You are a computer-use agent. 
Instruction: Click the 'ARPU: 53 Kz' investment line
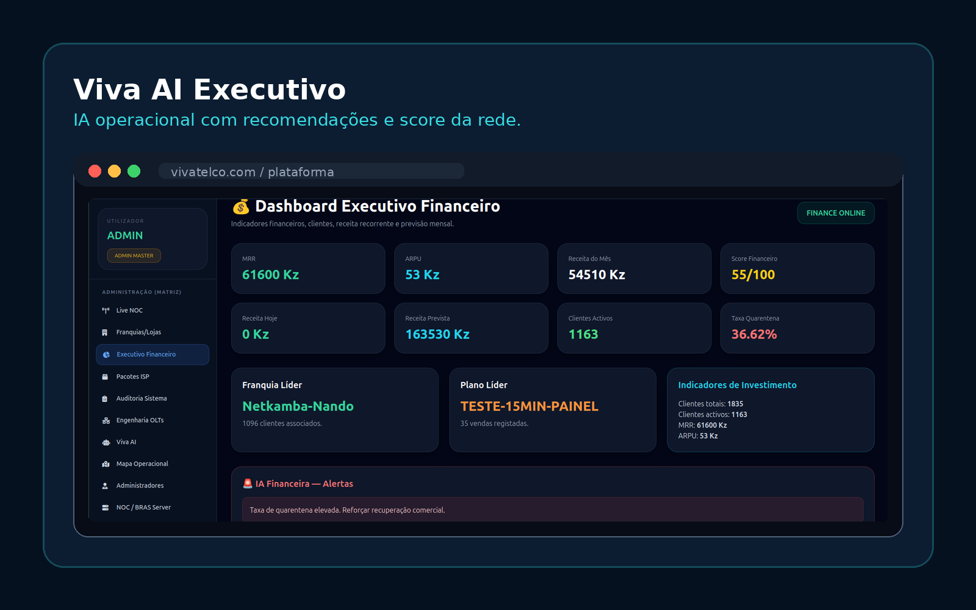tap(698, 436)
